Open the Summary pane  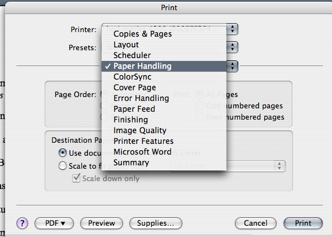tap(164, 163)
